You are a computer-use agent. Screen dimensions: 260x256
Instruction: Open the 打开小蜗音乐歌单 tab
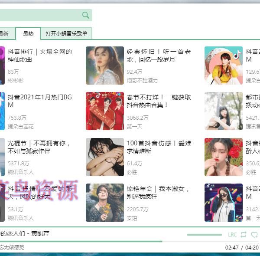click(66, 33)
